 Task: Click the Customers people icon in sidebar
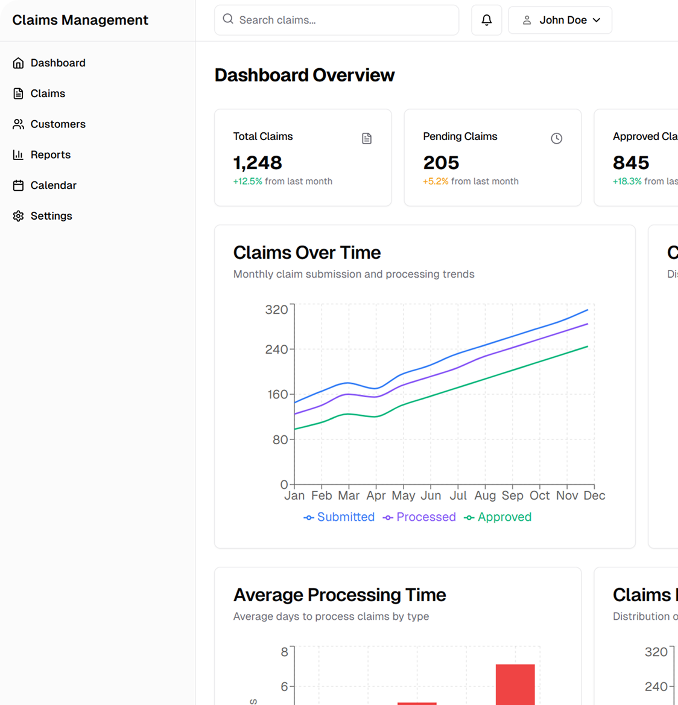19,124
